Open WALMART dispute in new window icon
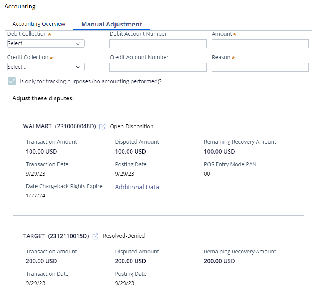This screenshot has width=313, height=308. coord(102,127)
